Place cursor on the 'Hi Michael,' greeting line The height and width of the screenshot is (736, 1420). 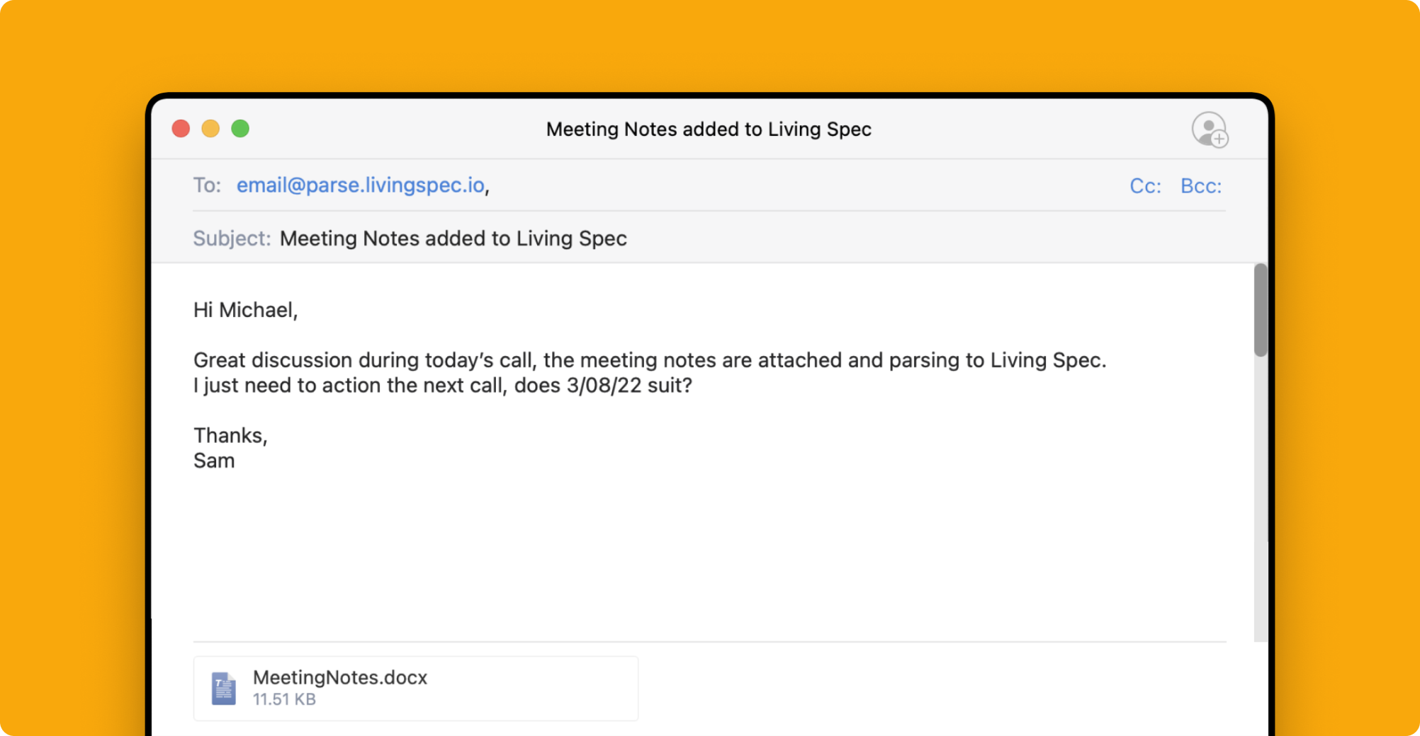(x=245, y=310)
